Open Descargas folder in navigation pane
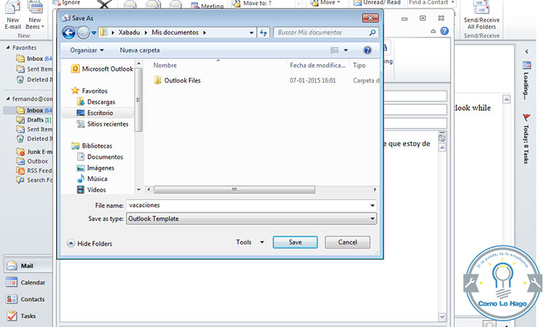 [x=96, y=102]
